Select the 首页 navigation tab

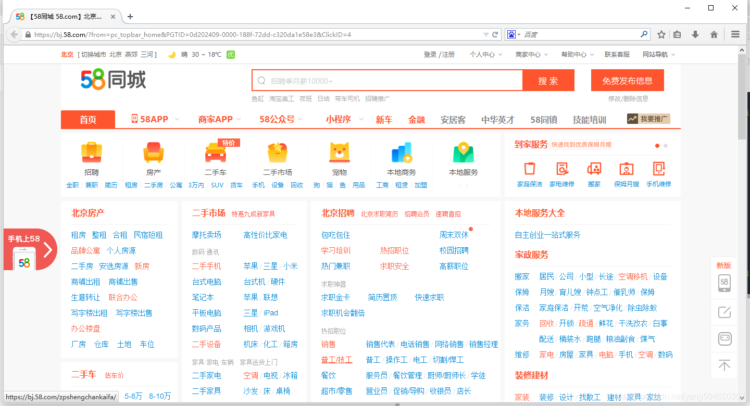(88, 120)
